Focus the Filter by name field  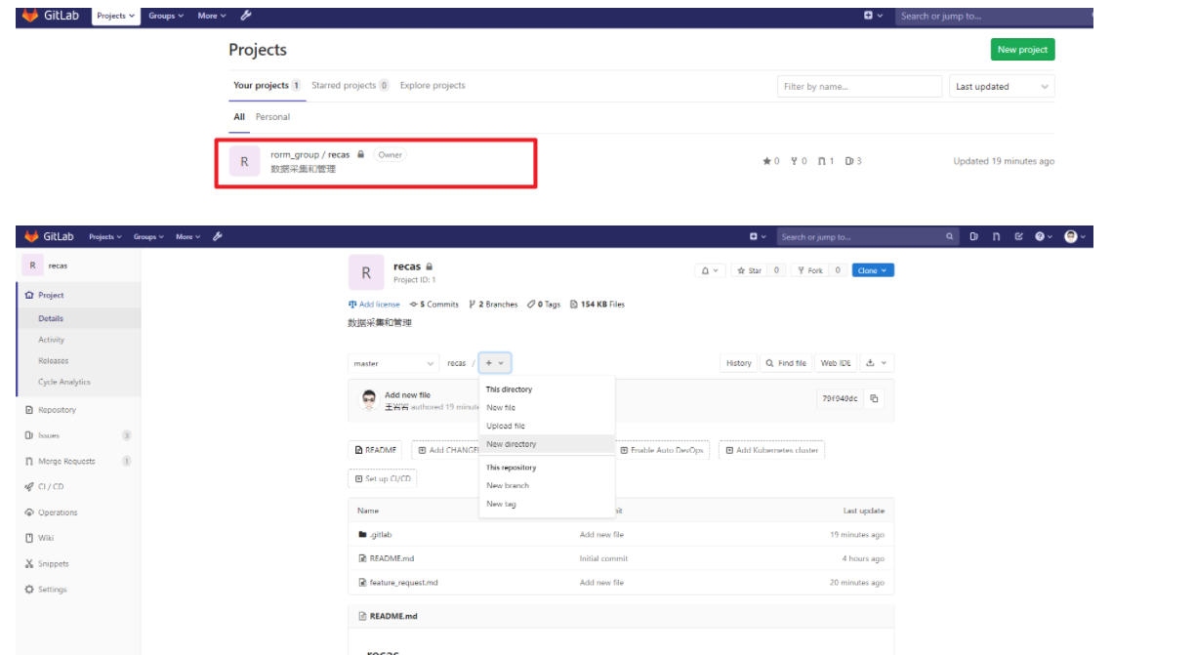tap(859, 86)
